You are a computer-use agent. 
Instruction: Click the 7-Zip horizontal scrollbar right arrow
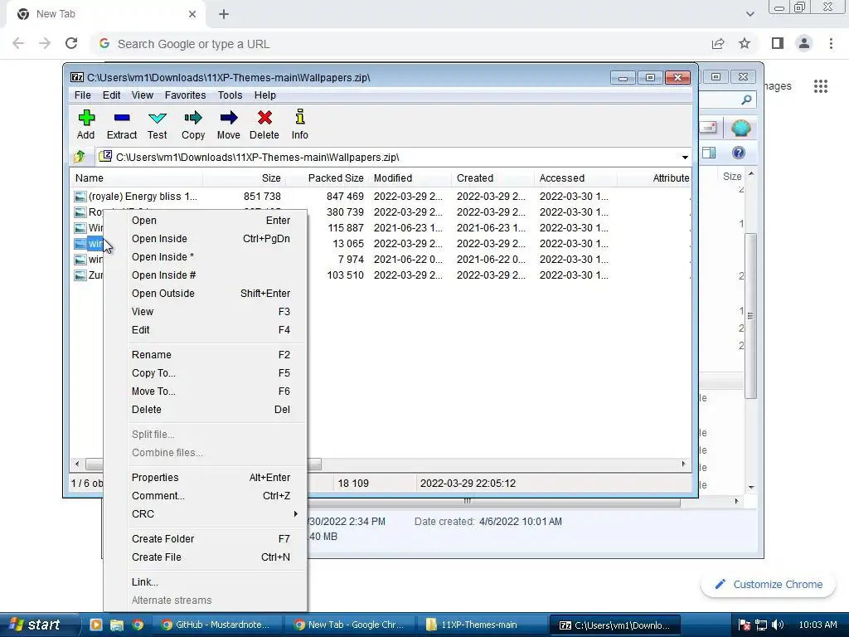[683, 464]
